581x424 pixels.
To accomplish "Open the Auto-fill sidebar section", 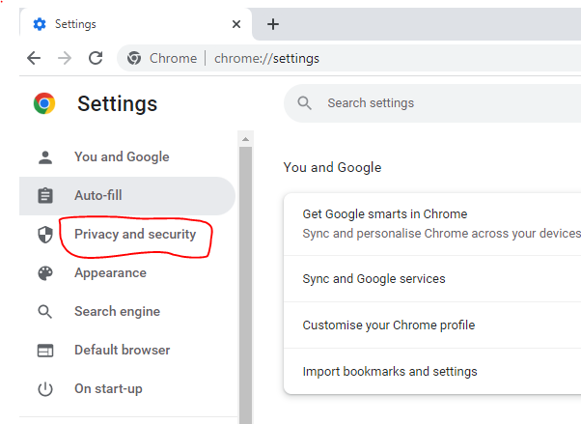I will click(x=127, y=195).
